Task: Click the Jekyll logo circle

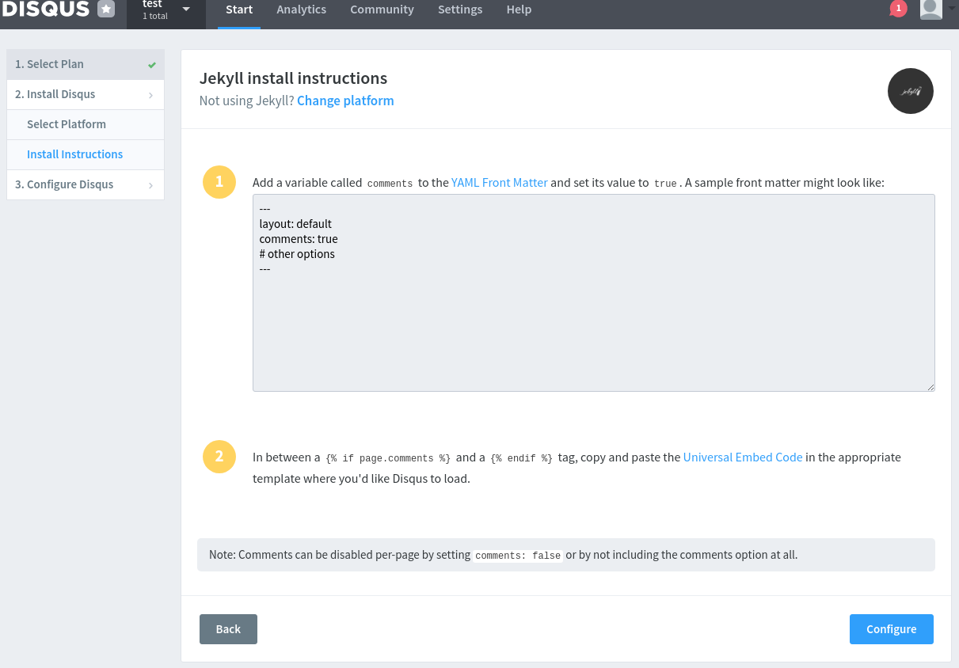Action: point(911,91)
